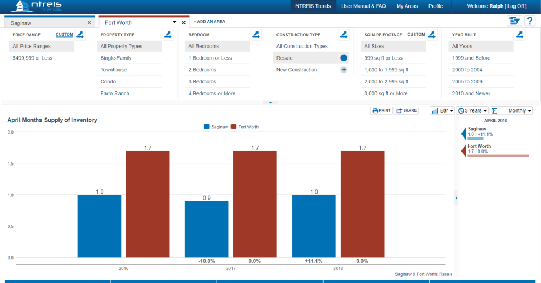Click the Log Off link

(x=516, y=6)
